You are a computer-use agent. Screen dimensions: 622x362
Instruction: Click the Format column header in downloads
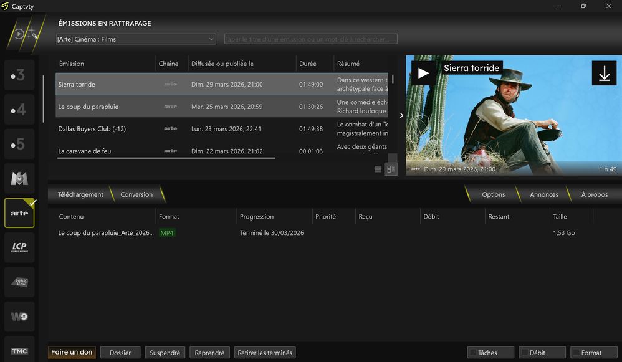click(x=196, y=216)
